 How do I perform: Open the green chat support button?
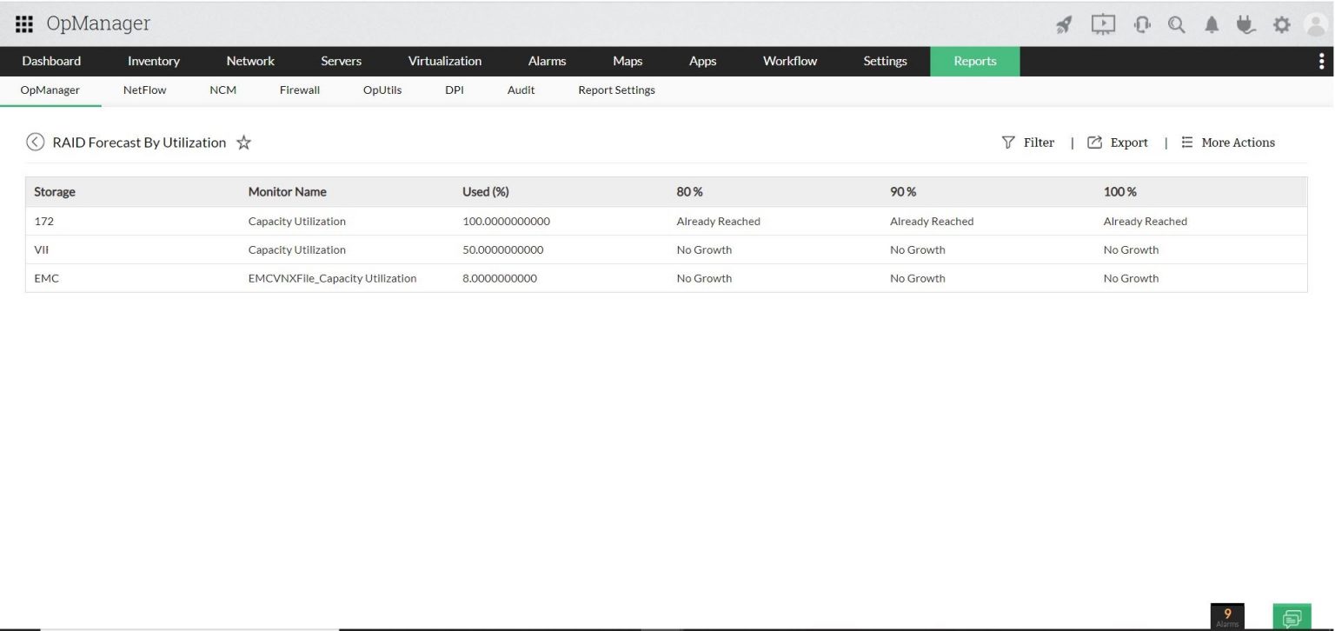1292,617
